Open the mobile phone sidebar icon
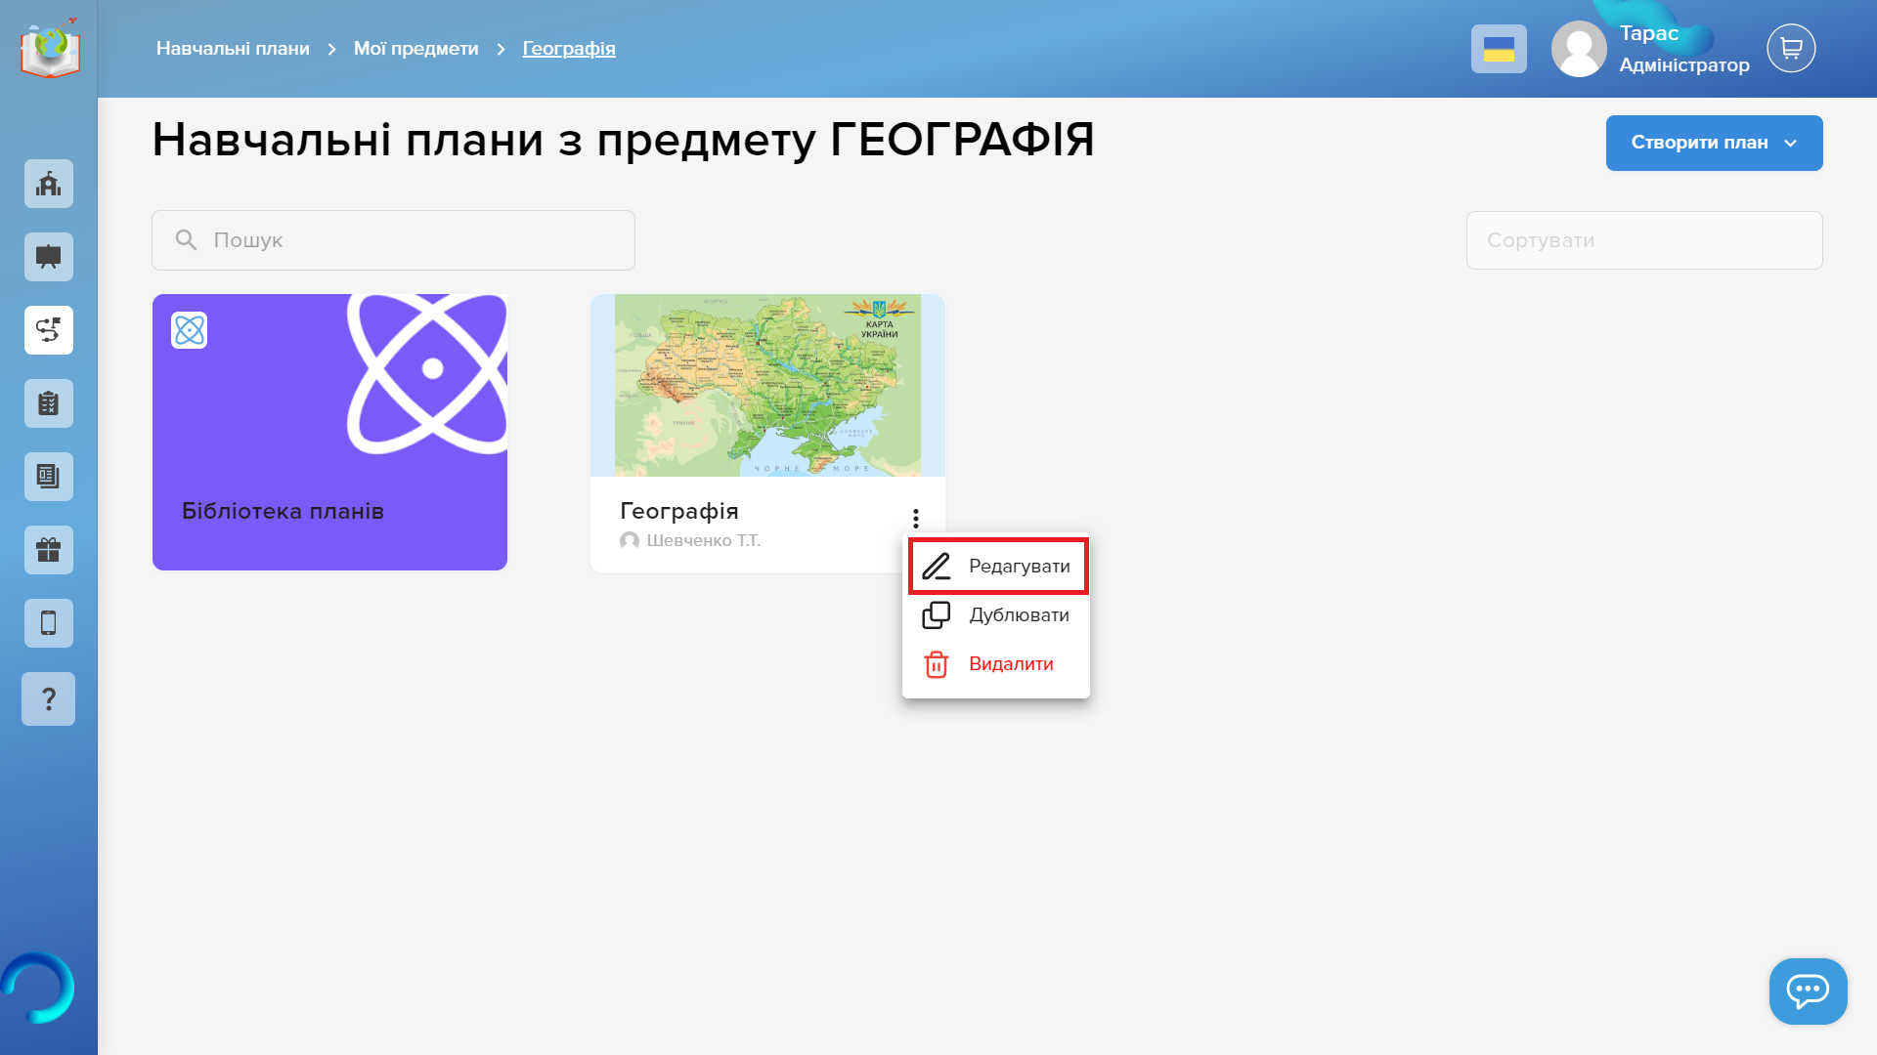The image size is (1877, 1055). [x=49, y=623]
